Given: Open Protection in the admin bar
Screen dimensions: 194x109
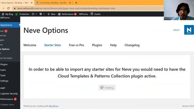Looking at the screenshot, I should (x=22, y=14).
